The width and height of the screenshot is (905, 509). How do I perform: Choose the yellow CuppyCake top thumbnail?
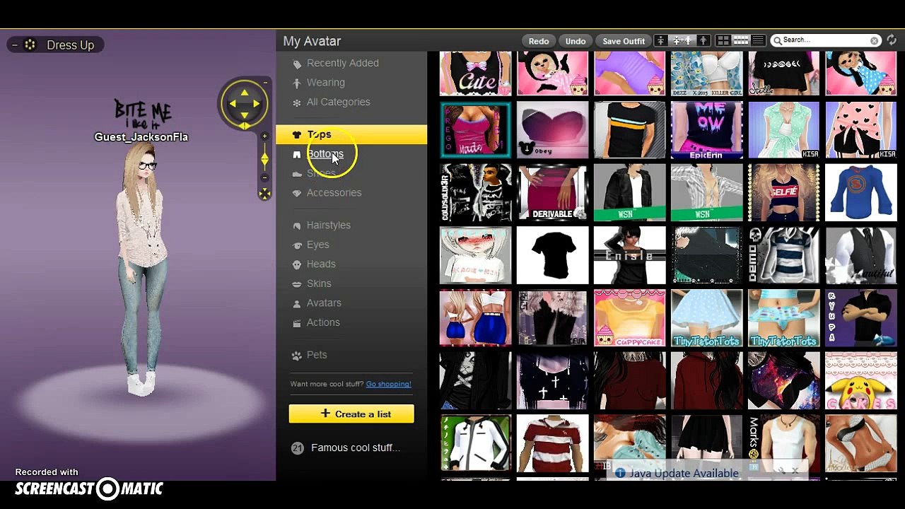[629, 317]
